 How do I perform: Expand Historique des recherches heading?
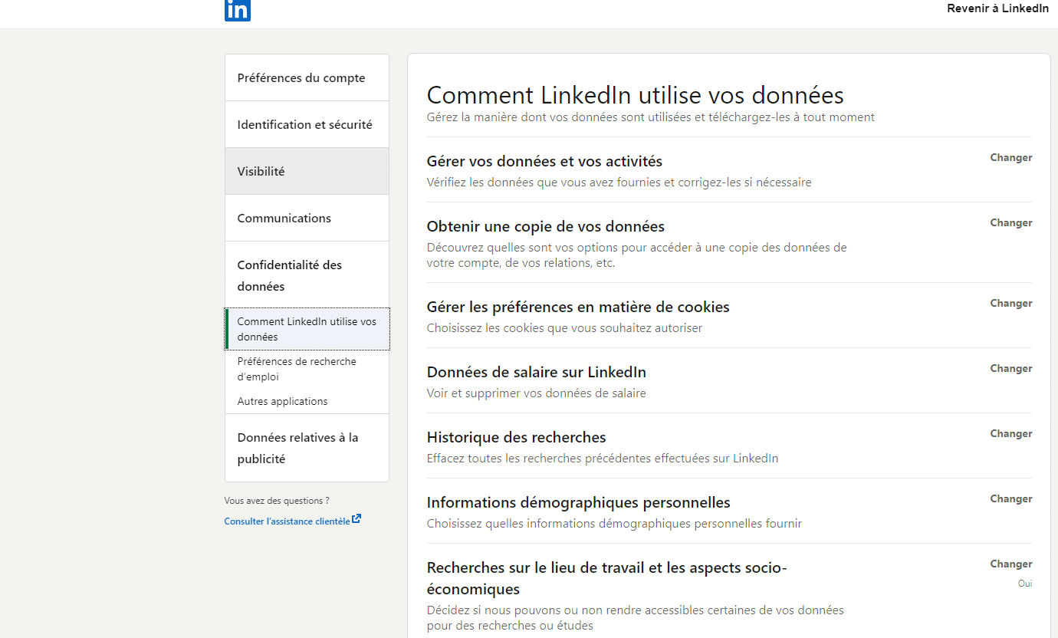(x=517, y=437)
